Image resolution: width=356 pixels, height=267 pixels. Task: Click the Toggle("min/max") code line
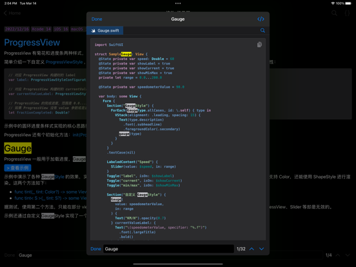point(143,185)
